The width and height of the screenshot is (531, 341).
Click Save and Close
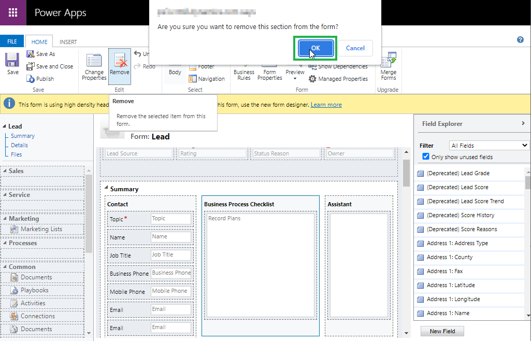[50, 66]
